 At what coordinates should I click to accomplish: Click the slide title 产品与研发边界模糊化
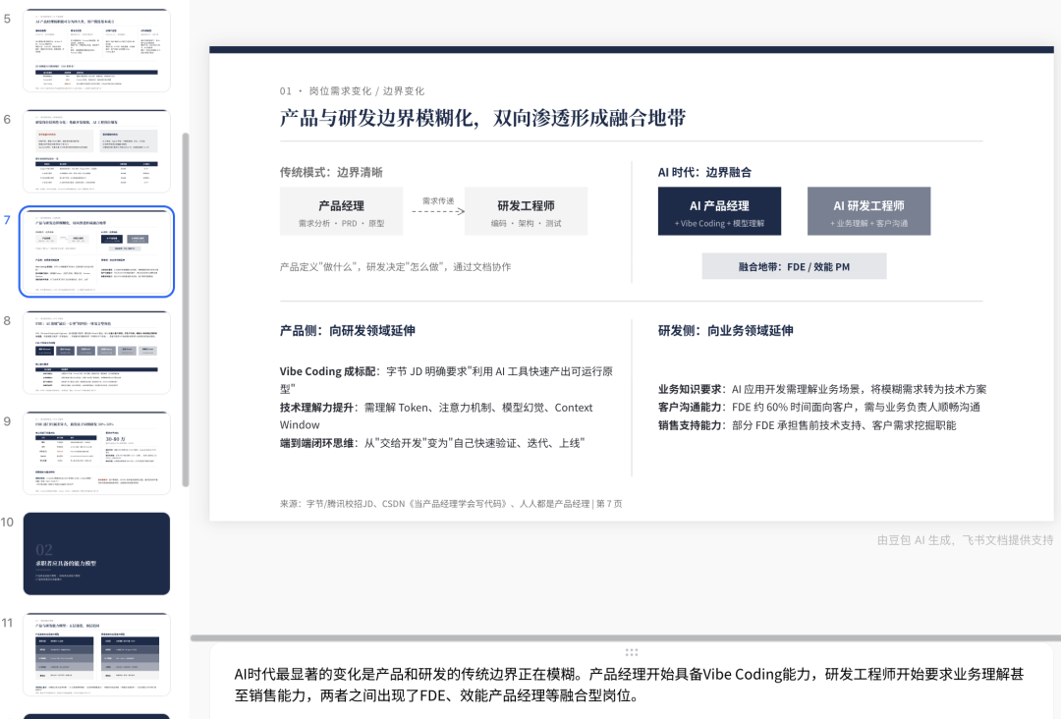[x=482, y=118]
